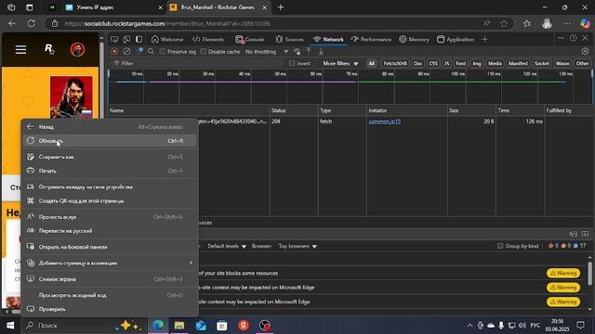Enable Preserve log checkbox

click(x=163, y=52)
